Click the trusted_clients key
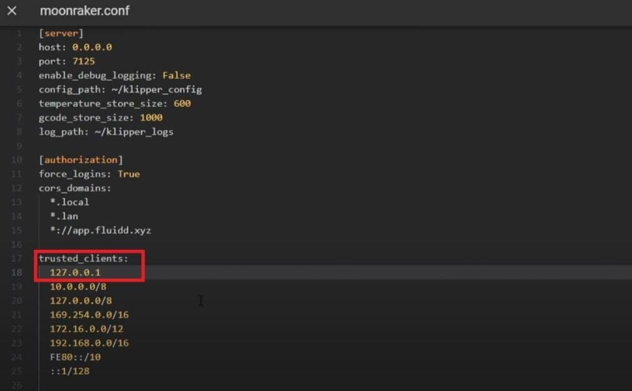 click(x=83, y=258)
